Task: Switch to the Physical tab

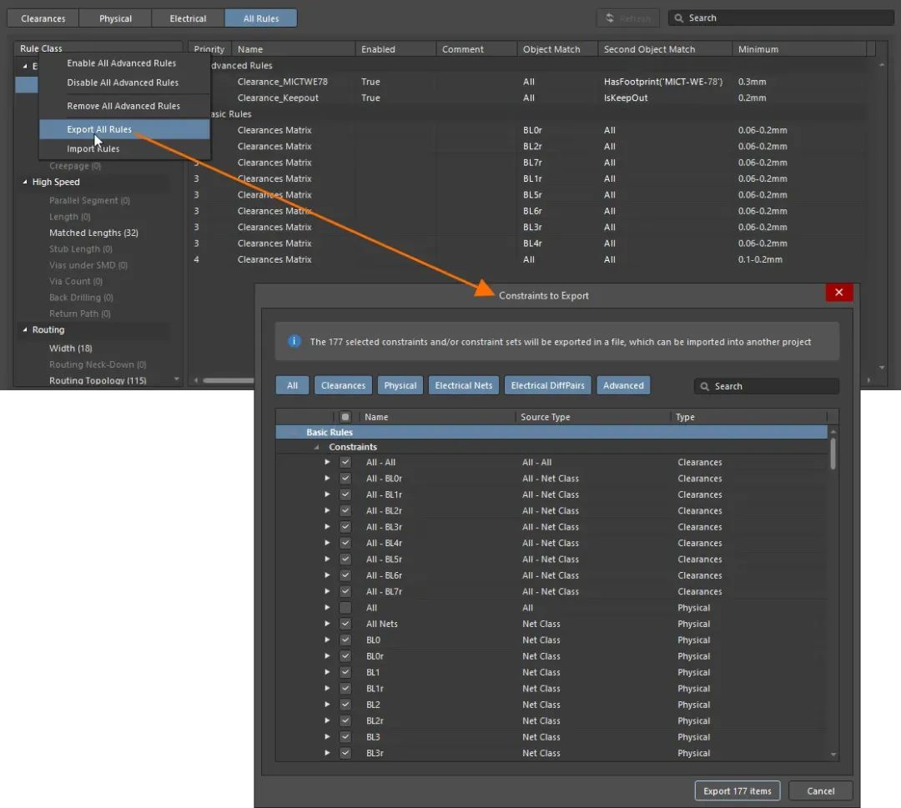Action: (x=115, y=18)
